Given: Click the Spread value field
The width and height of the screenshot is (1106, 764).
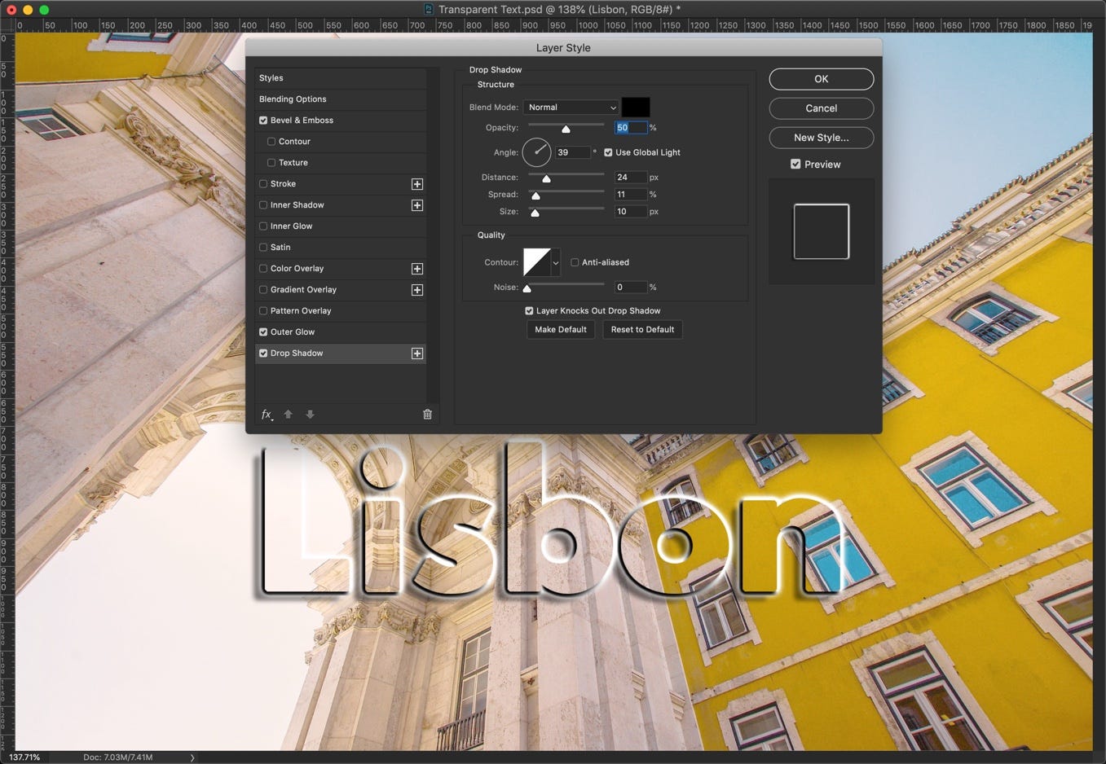Looking at the screenshot, I should (631, 195).
